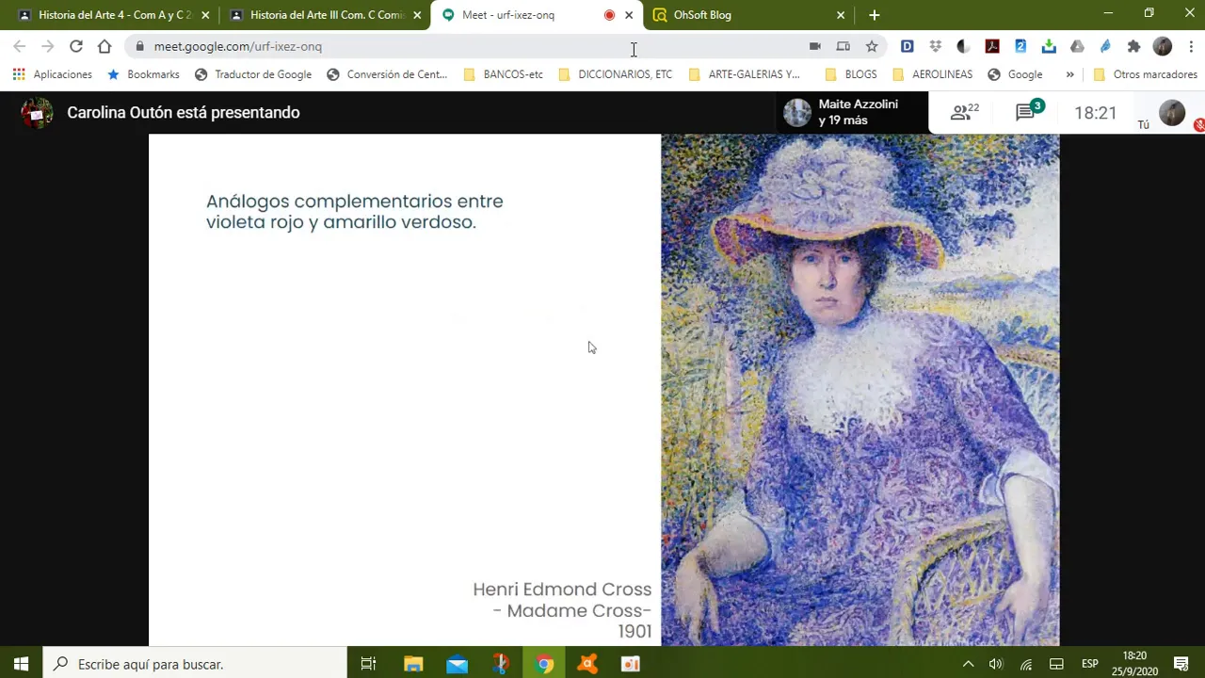The height and width of the screenshot is (678, 1205).
Task: Open the Windows Start menu
Action: click(x=21, y=664)
